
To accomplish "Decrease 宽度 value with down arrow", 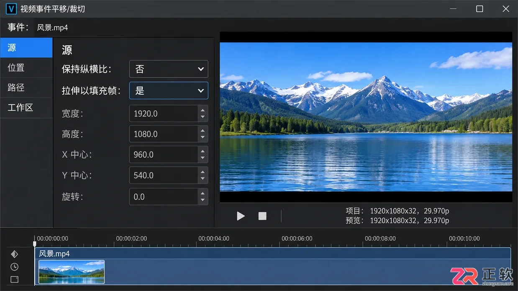I will (x=203, y=117).
